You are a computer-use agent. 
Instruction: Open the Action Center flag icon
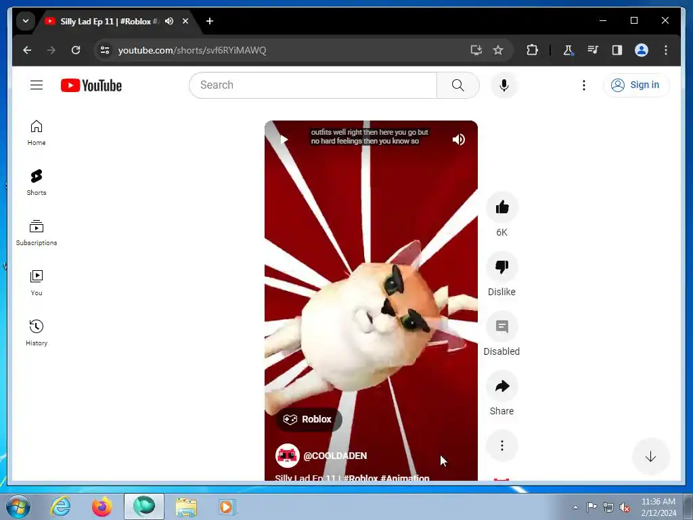[x=591, y=507]
